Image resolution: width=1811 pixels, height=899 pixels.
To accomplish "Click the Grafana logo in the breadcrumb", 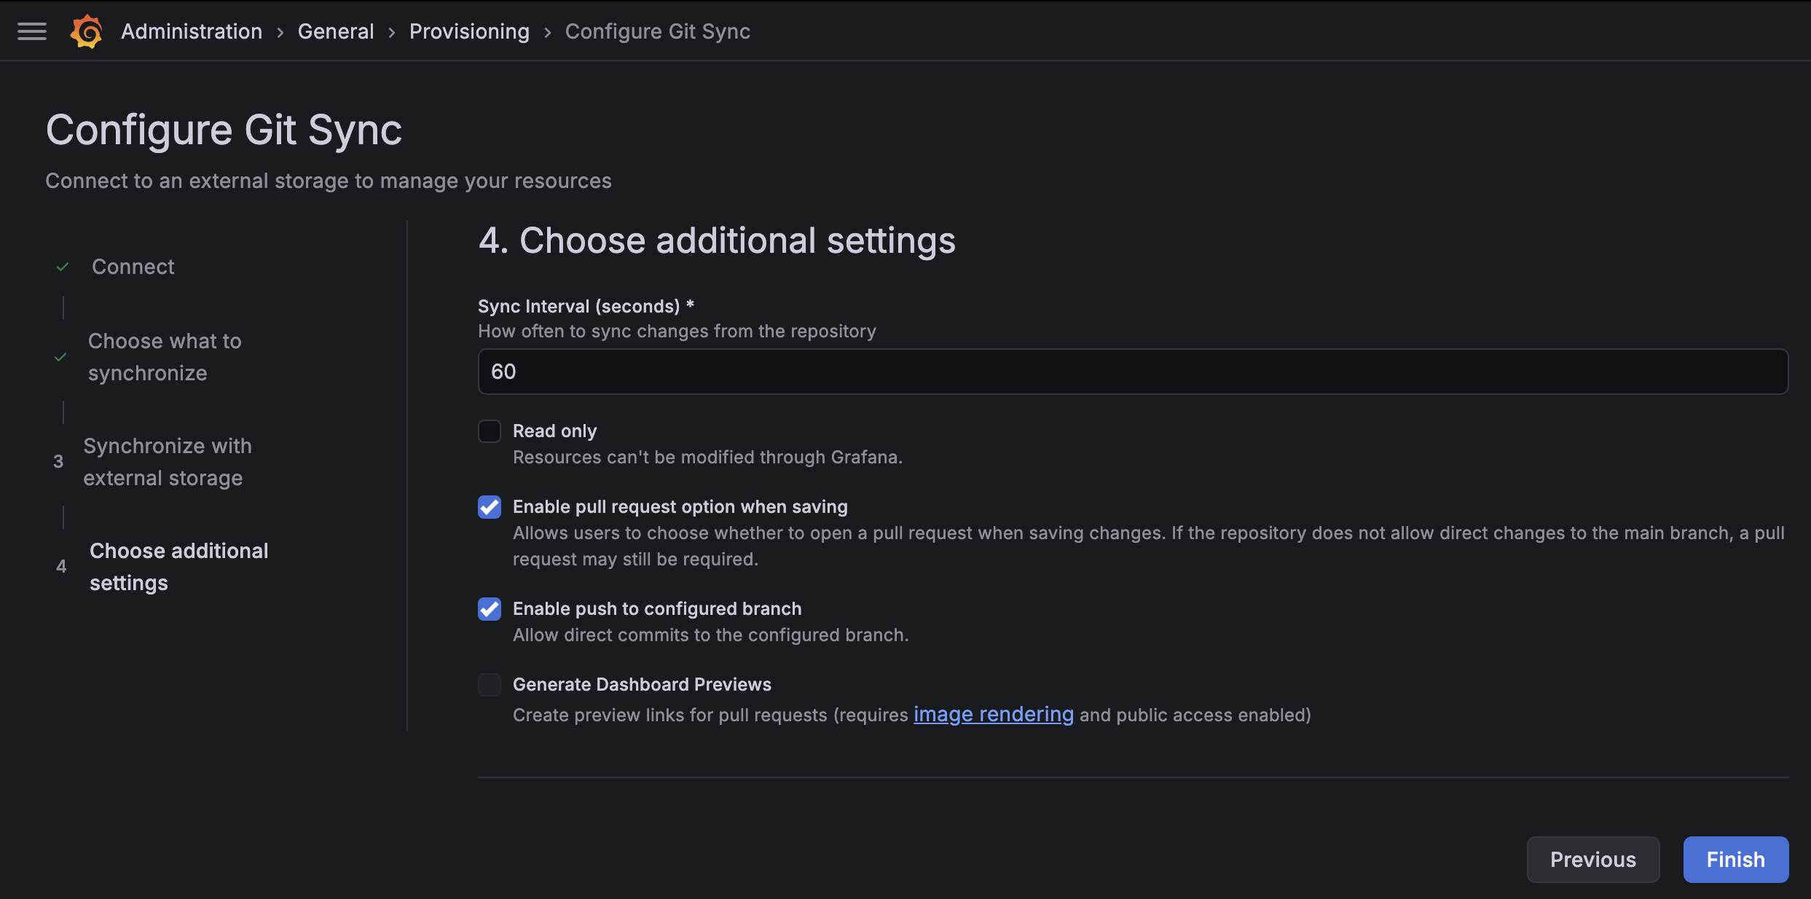I will [x=85, y=31].
